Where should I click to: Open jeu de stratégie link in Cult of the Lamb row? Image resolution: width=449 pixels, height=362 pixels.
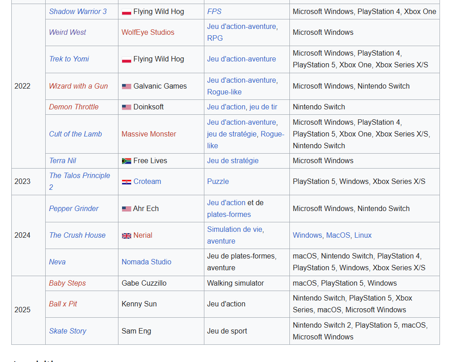point(232,134)
